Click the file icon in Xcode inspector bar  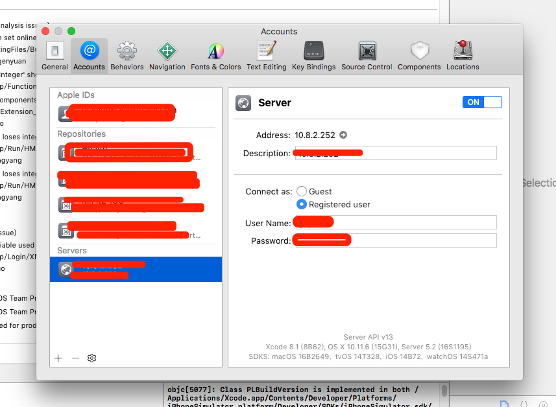click(504, 404)
